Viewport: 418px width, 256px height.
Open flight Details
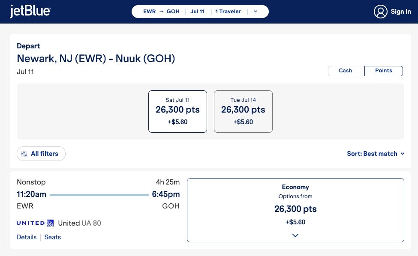pyautogui.click(x=27, y=237)
